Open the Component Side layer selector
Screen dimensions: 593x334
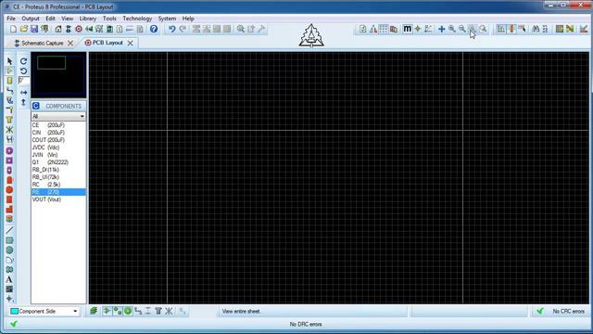click(44, 312)
